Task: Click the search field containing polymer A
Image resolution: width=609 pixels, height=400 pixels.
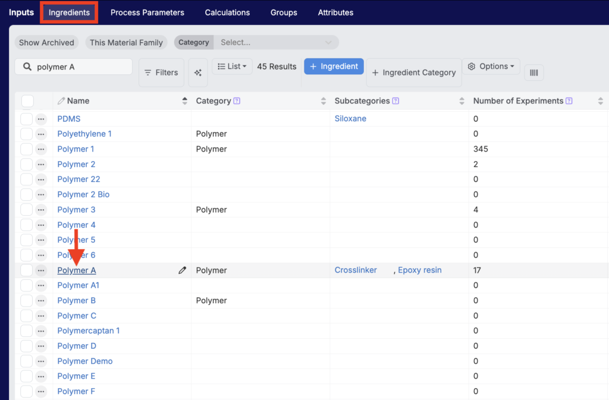Action: point(73,67)
